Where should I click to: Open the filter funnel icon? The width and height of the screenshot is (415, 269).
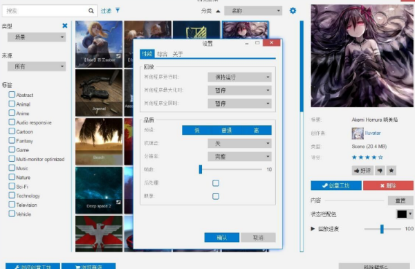point(118,10)
